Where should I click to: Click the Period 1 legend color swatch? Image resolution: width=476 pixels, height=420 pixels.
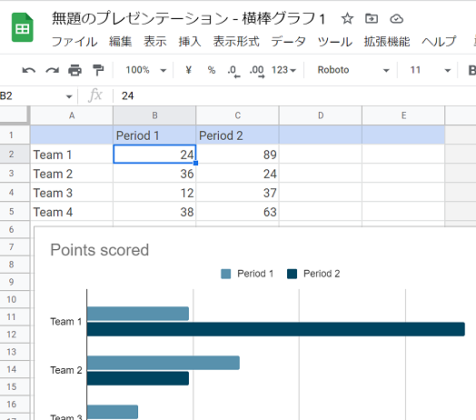click(225, 274)
